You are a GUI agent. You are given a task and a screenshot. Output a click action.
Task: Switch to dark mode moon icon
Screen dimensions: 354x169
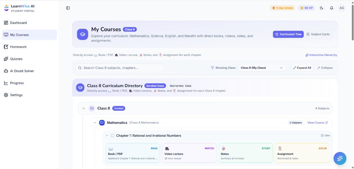[x=321, y=8]
